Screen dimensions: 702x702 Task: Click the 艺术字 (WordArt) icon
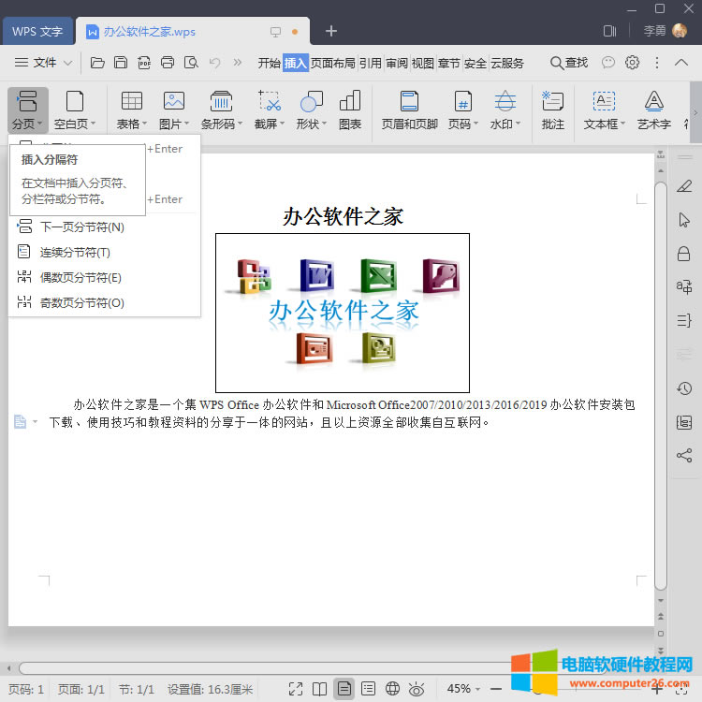pyautogui.click(x=654, y=101)
